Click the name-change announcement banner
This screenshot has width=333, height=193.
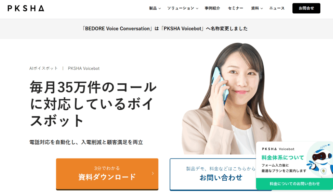pos(165,29)
